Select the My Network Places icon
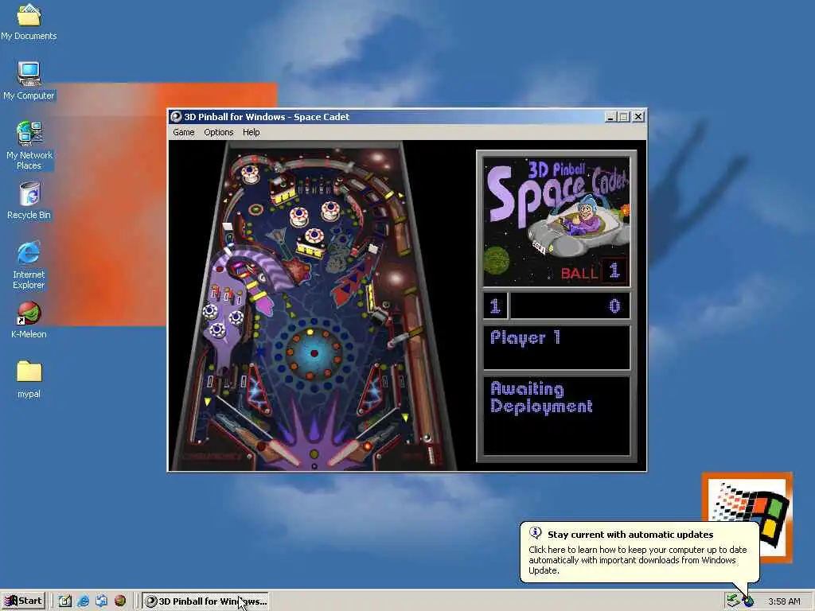Screen dimensions: 815x611 [x=29, y=146]
